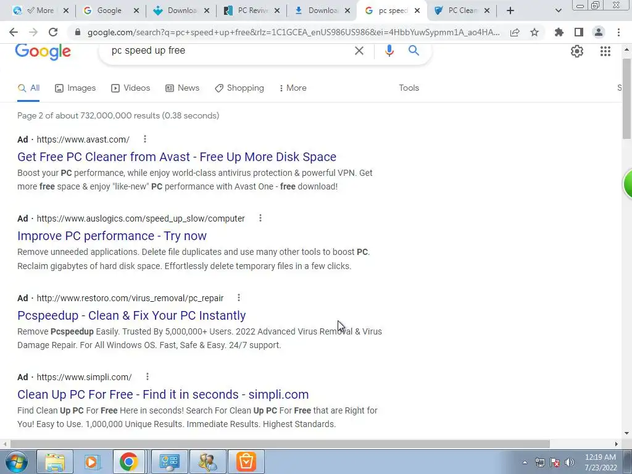
Task: Go forward to the next page
Action: 33,32
